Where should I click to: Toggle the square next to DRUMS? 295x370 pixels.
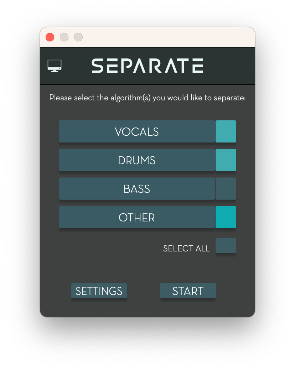226,160
